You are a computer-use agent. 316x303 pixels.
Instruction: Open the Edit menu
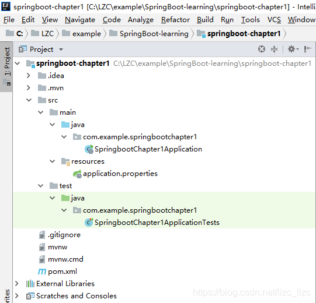[x=28, y=20]
